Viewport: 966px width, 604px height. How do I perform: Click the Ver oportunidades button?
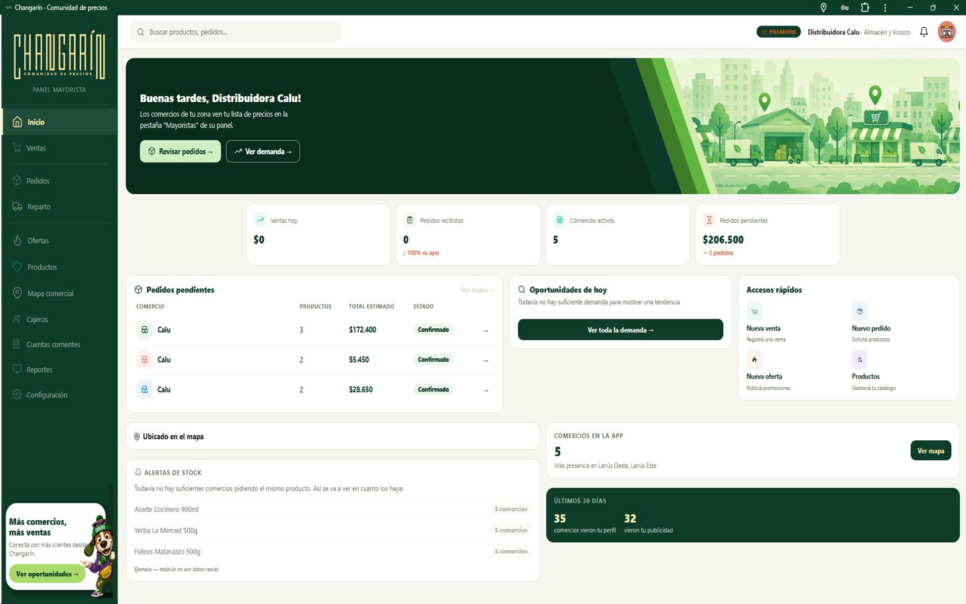point(47,574)
